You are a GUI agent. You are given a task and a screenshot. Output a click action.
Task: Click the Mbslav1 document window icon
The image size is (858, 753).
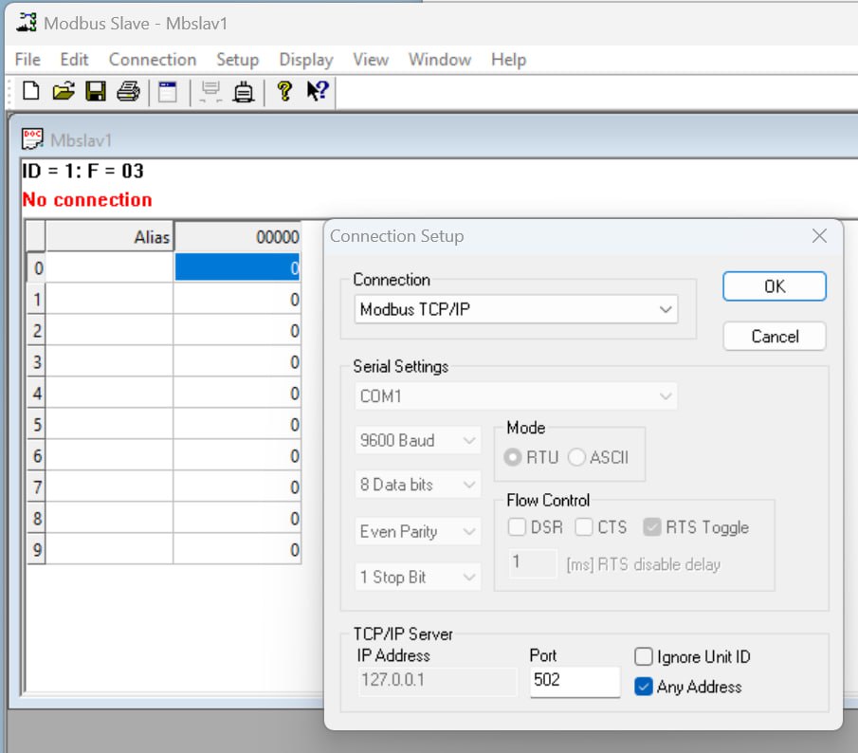point(32,139)
